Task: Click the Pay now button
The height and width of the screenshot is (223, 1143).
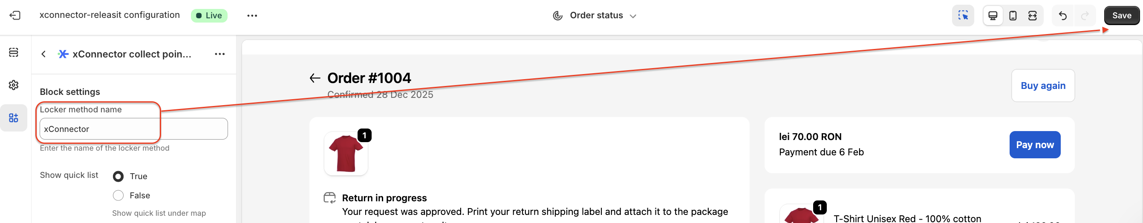Action: click(x=1035, y=145)
